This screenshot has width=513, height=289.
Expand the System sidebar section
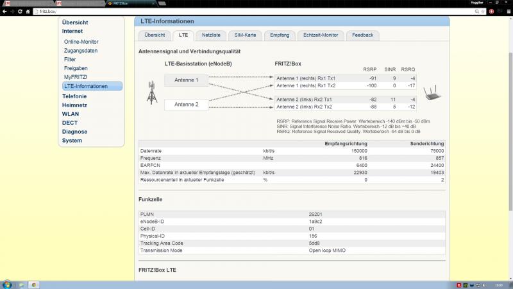[x=72, y=141]
